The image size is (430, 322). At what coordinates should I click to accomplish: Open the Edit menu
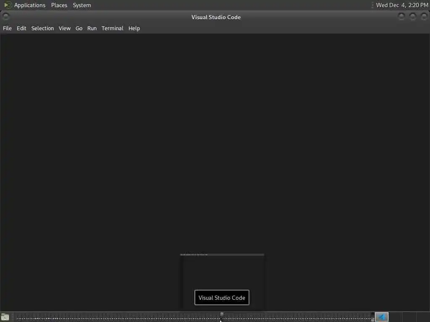(x=21, y=28)
